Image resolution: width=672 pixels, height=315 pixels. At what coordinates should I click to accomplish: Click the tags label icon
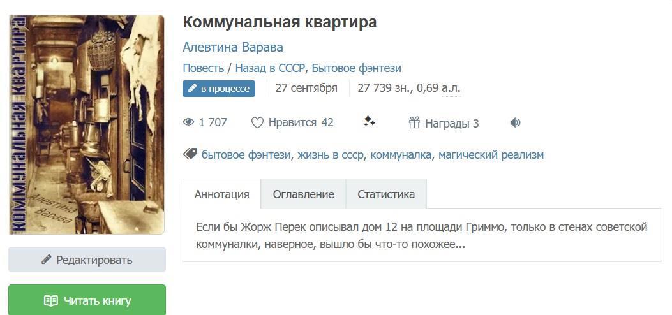tap(190, 154)
